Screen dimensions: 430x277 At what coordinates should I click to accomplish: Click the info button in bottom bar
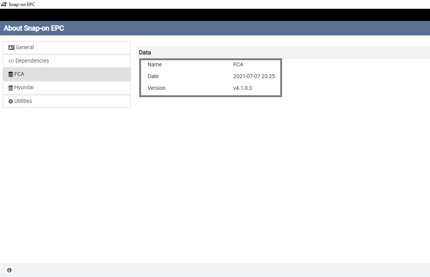[9, 270]
